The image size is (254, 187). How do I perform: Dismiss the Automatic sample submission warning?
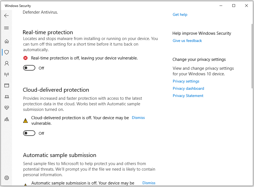[x=149, y=183]
